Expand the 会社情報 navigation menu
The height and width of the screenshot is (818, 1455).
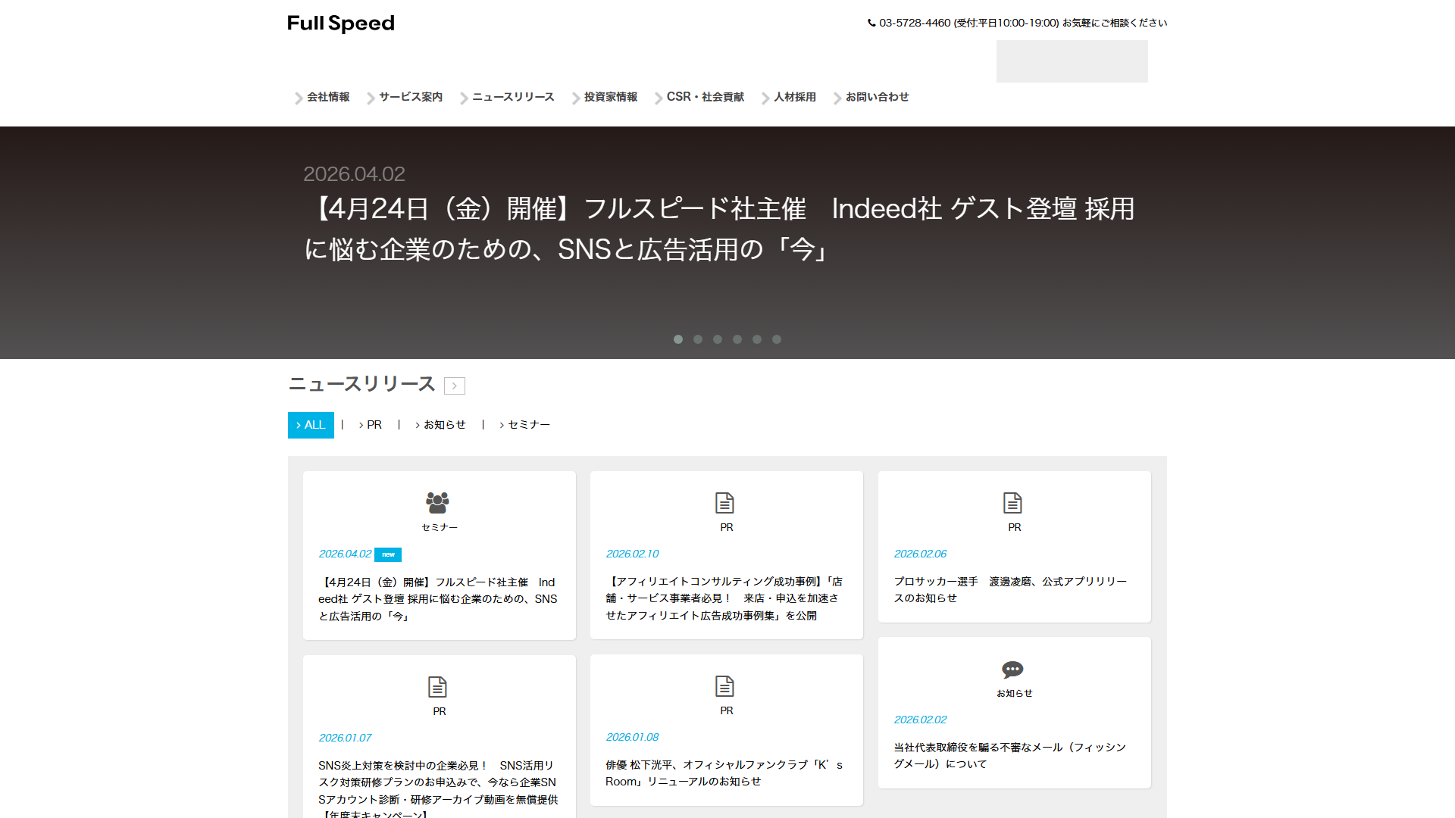point(327,97)
